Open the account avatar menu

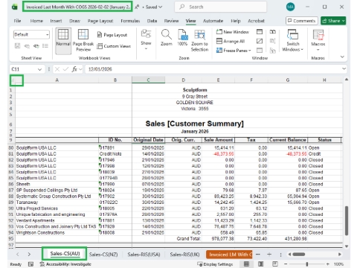pyautogui.click(x=290, y=7)
